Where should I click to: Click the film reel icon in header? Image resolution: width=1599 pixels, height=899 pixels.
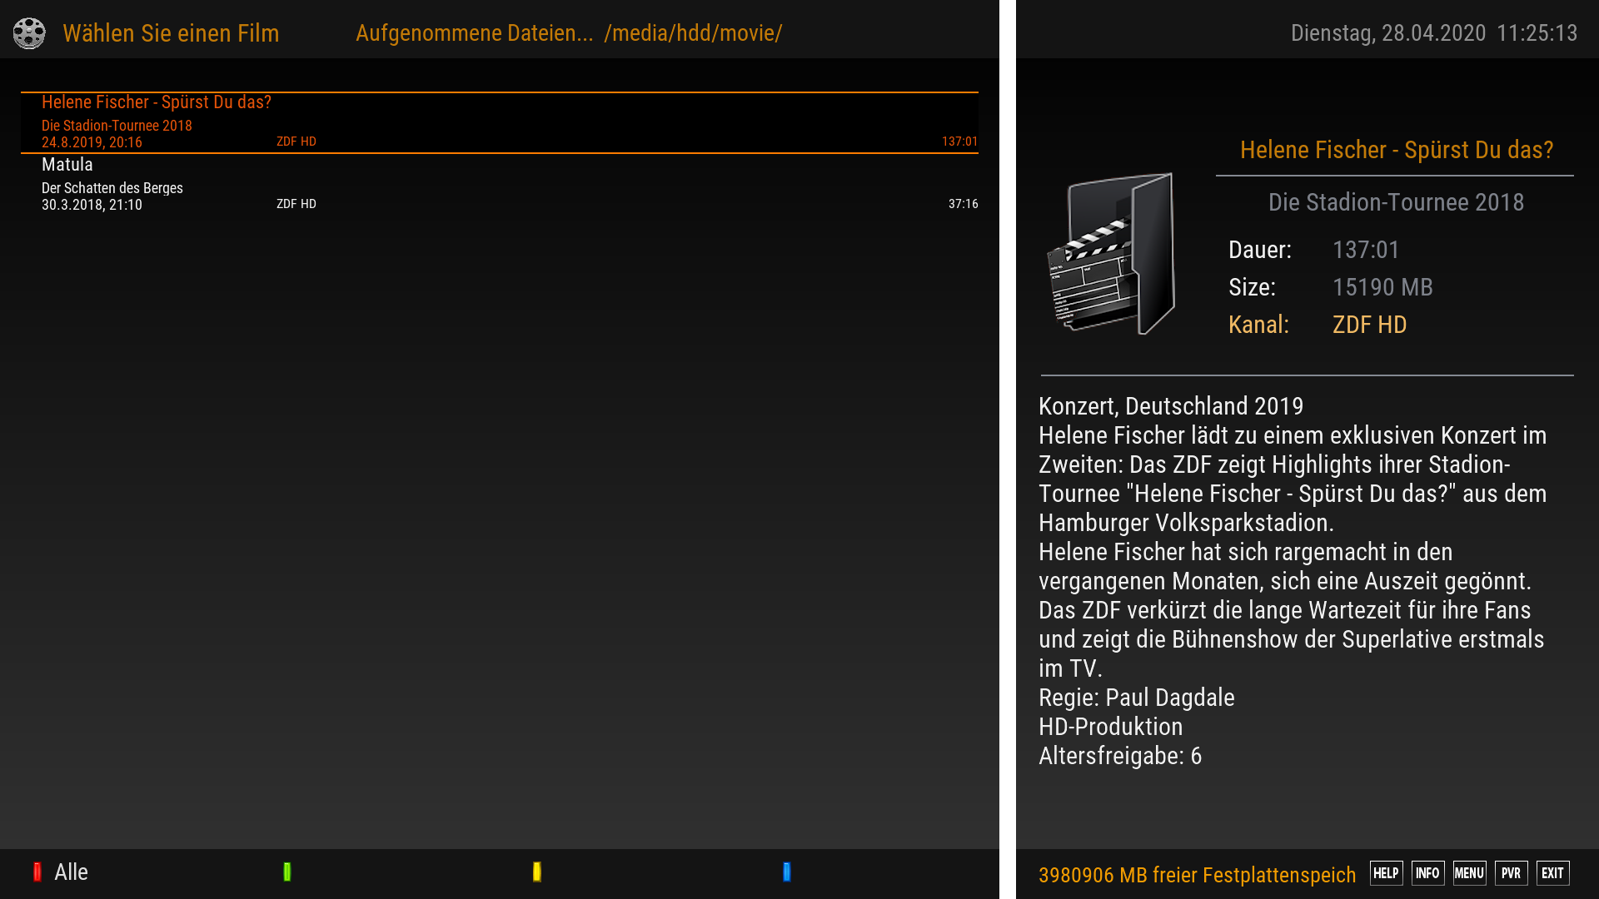(29, 33)
